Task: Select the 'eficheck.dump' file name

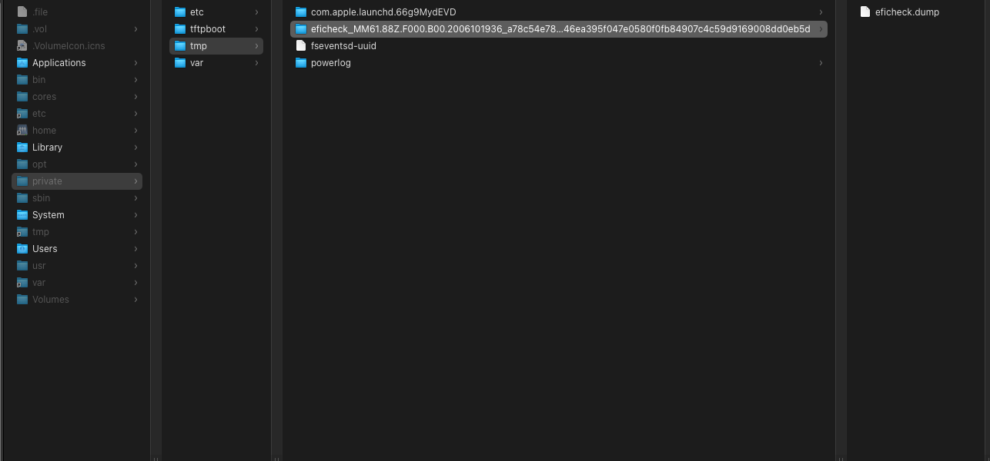Action: point(907,12)
